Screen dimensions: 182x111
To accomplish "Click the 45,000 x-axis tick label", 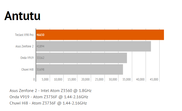I will tap(154, 79).
